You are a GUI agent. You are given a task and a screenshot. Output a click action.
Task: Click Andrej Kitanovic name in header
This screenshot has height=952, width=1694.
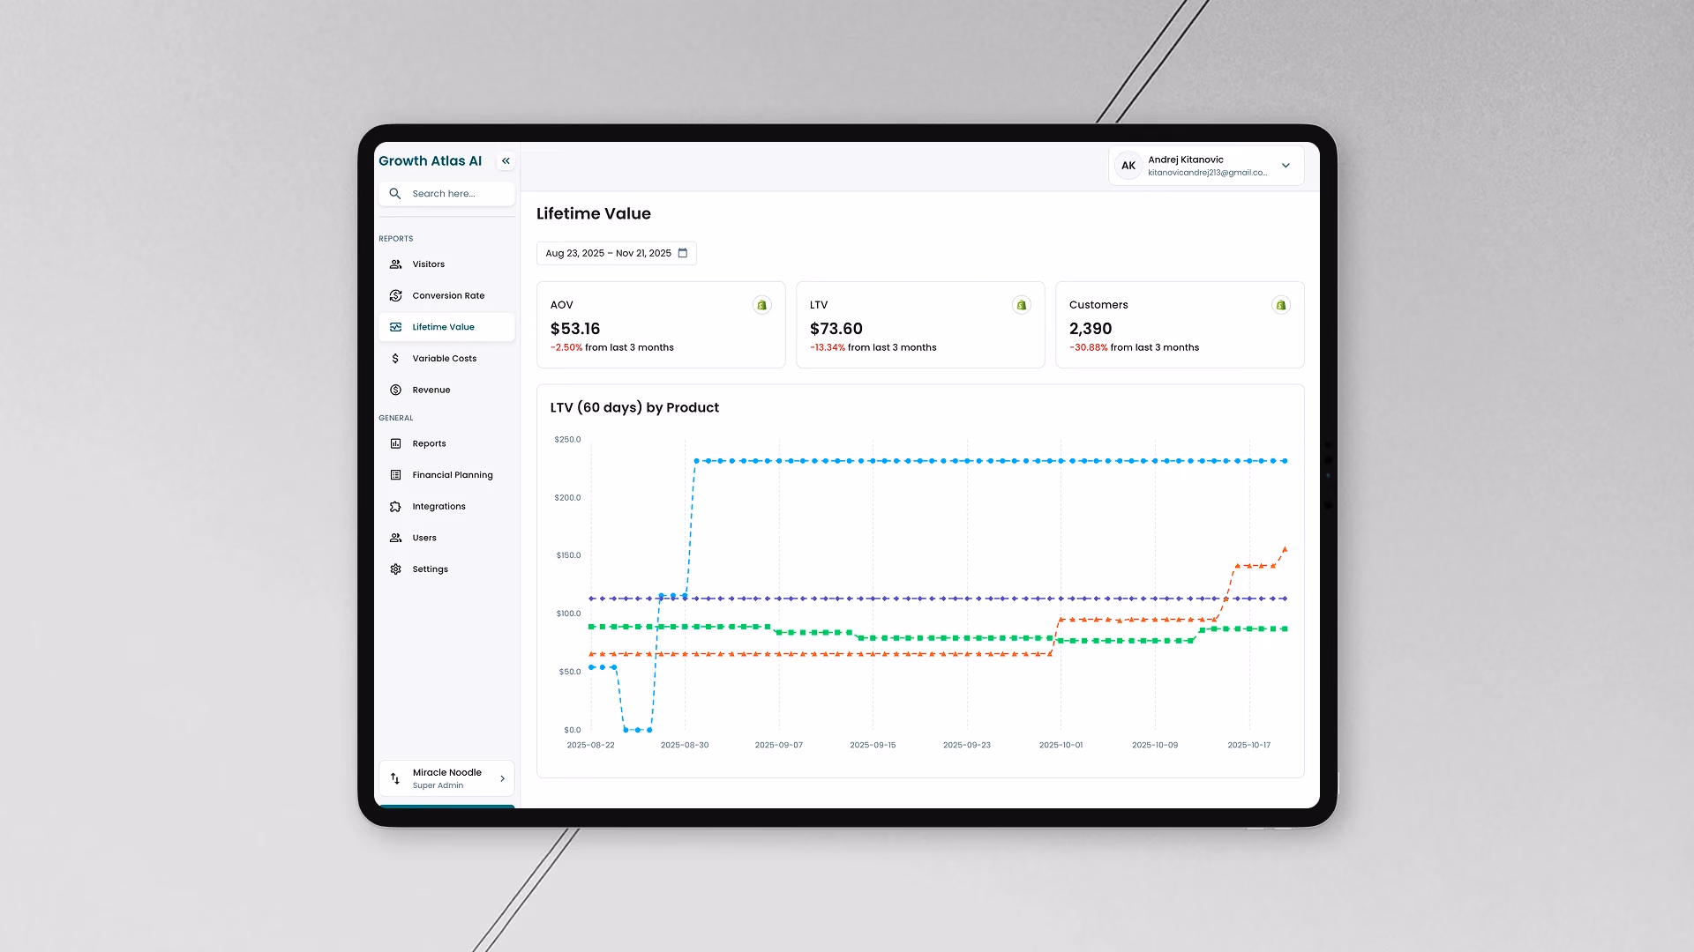pyautogui.click(x=1186, y=160)
